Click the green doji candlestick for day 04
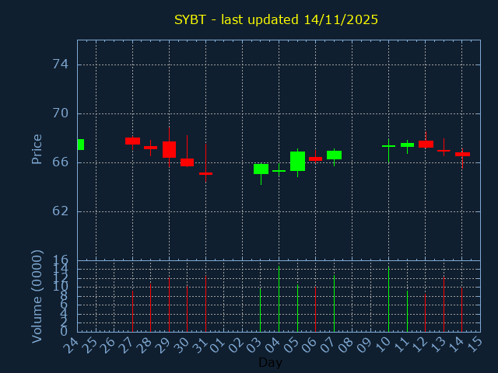 tap(279, 171)
